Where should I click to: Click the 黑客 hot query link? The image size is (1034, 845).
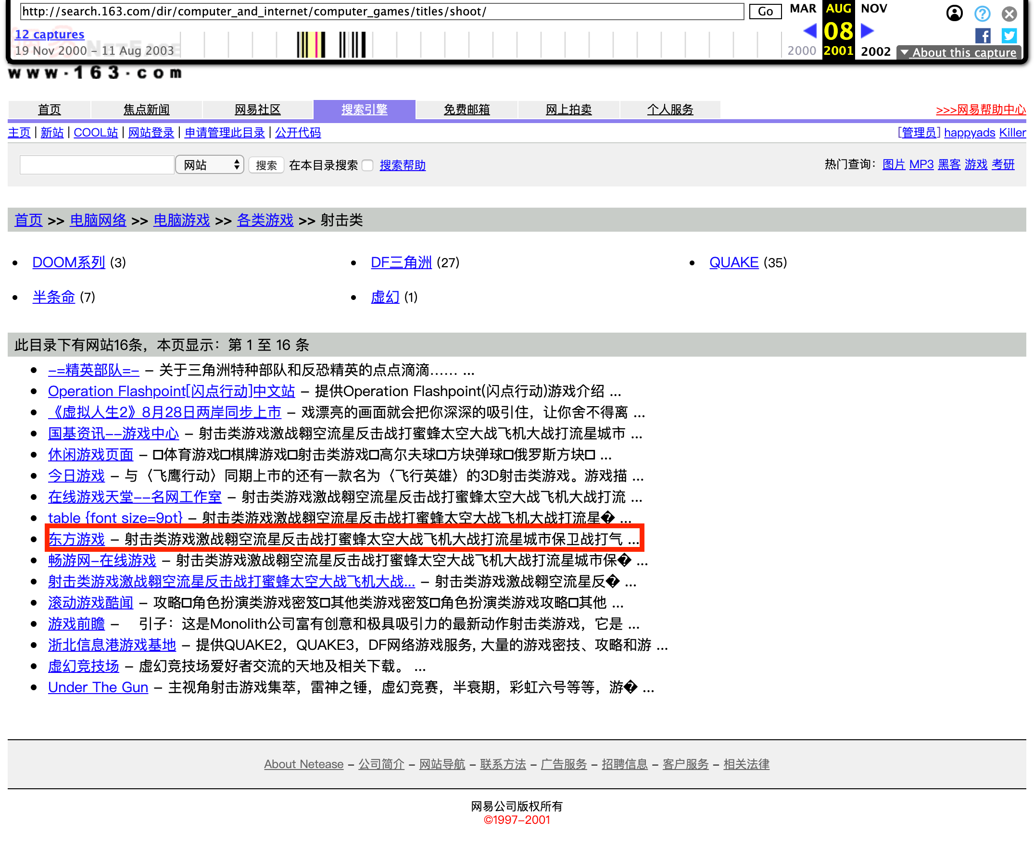(x=949, y=164)
